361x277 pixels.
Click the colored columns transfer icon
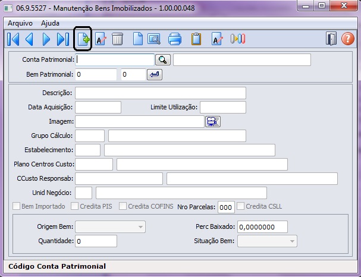pos(238,39)
